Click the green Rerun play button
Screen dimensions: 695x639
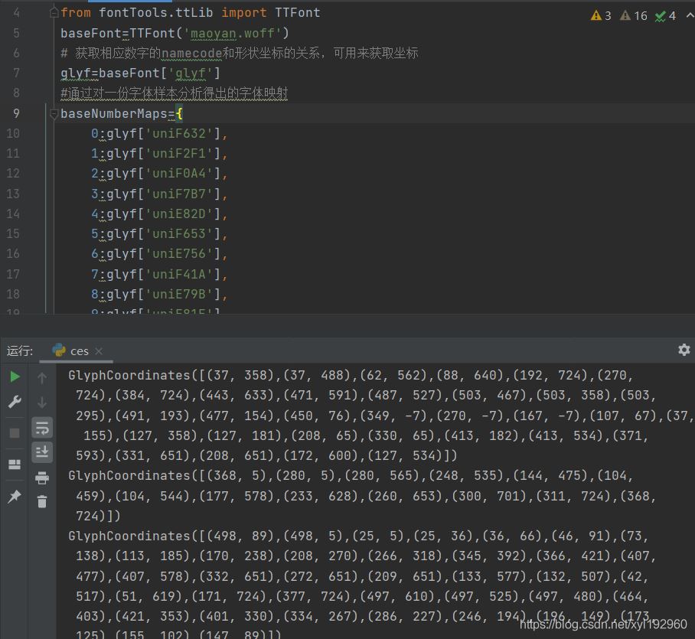coord(15,377)
